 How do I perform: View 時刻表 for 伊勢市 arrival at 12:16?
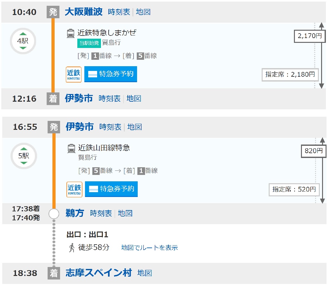pos(110,98)
